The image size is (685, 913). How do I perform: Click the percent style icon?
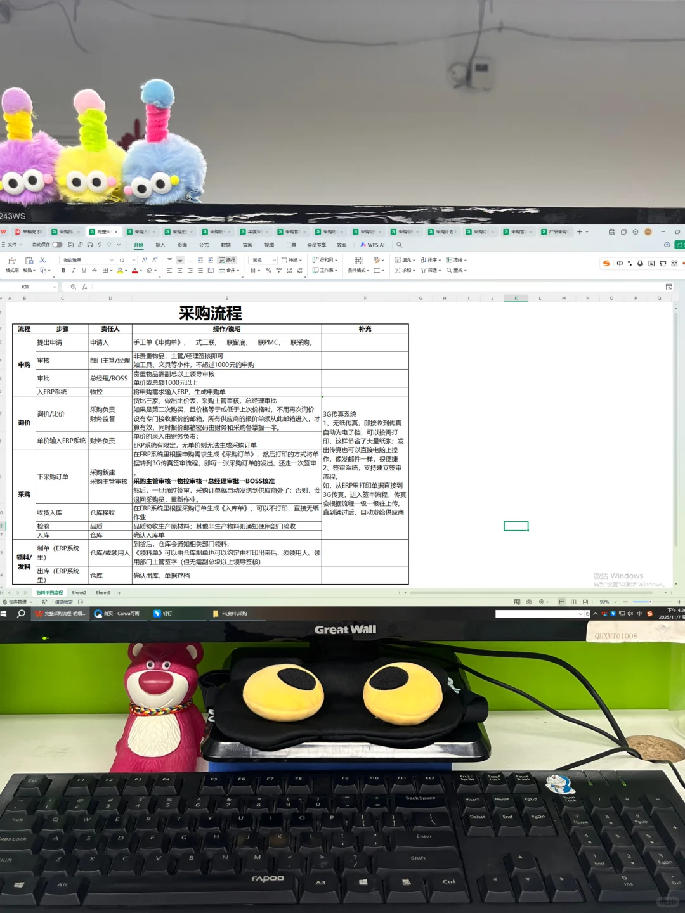point(268,270)
